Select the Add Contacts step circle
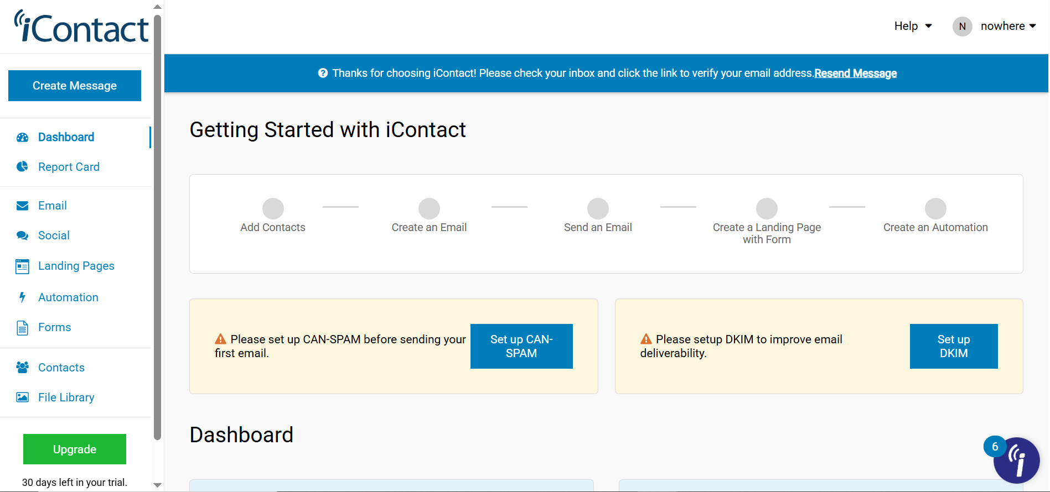1050x492 pixels. [x=273, y=209]
